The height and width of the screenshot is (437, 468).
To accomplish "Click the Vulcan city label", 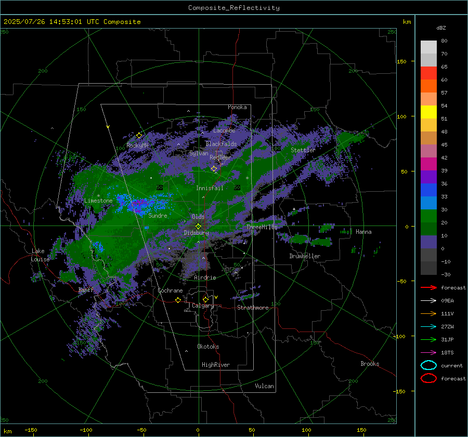I will click(x=265, y=386).
